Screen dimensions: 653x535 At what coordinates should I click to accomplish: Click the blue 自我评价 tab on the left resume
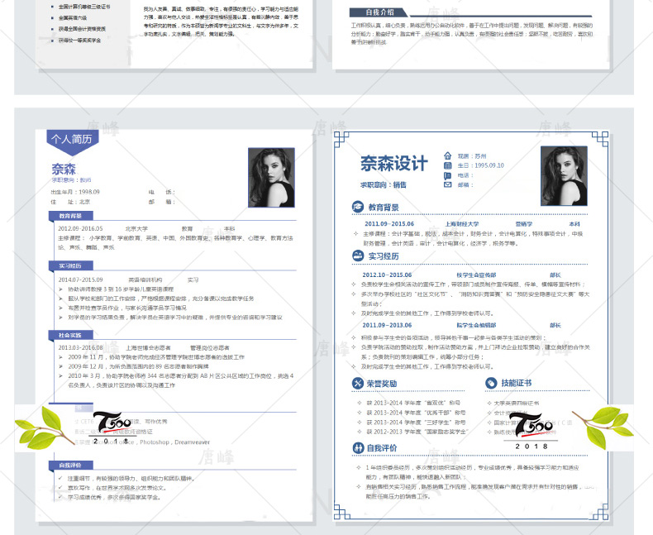pyautogui.click(x=70, y=465)
